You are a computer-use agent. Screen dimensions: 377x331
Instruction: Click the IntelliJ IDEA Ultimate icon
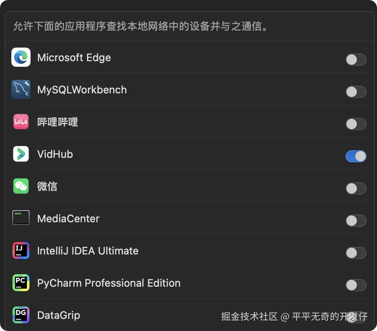click(x=21, y=251)
